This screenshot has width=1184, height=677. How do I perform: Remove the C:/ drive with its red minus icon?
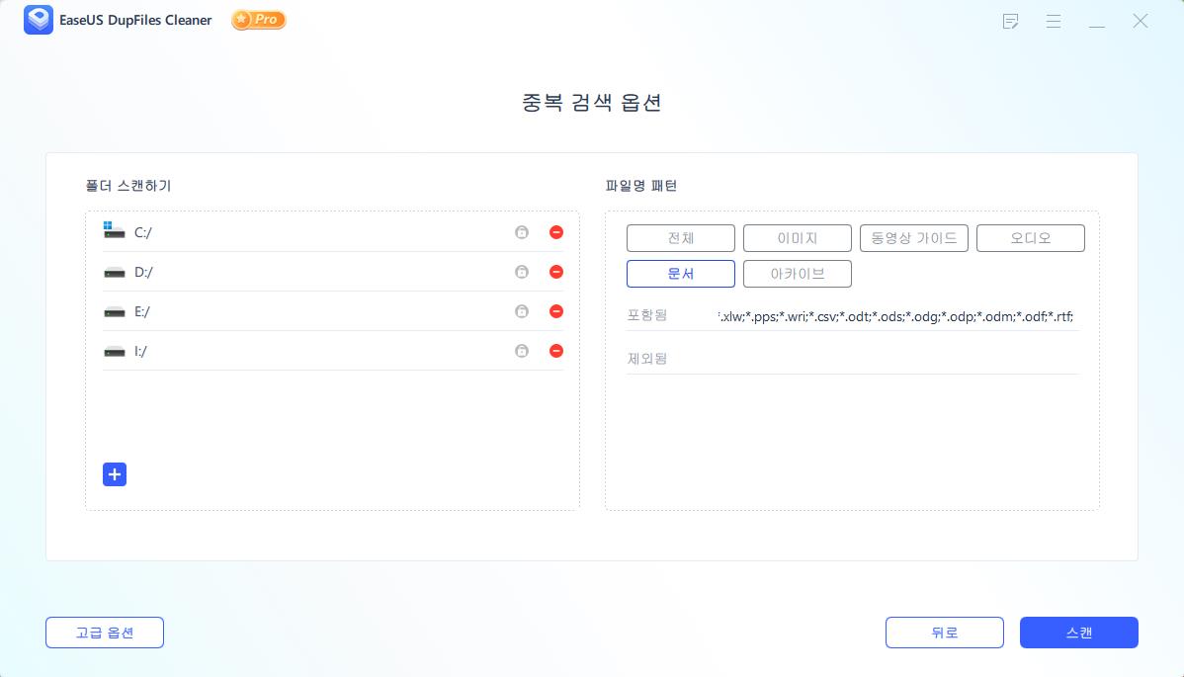tap(556, 232)
